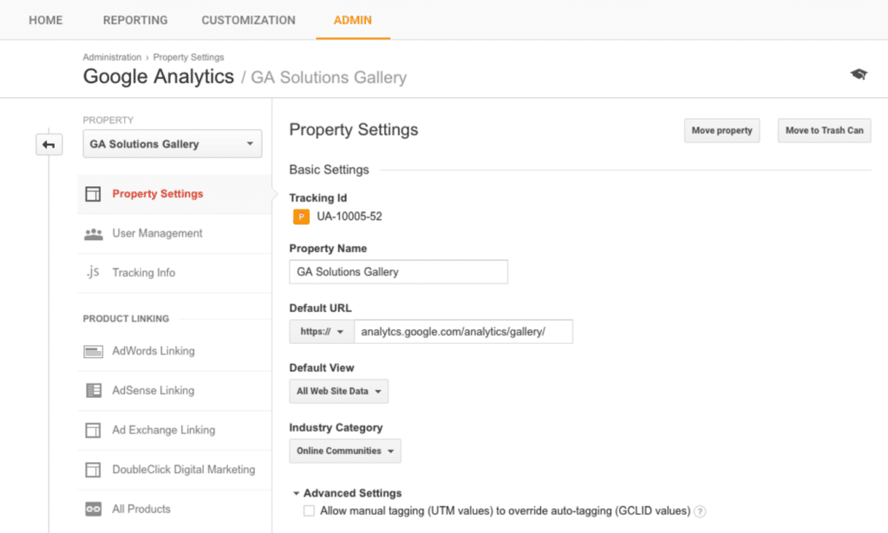Click the Move property button
Screen dimensions: 888x533
(722, 131)
